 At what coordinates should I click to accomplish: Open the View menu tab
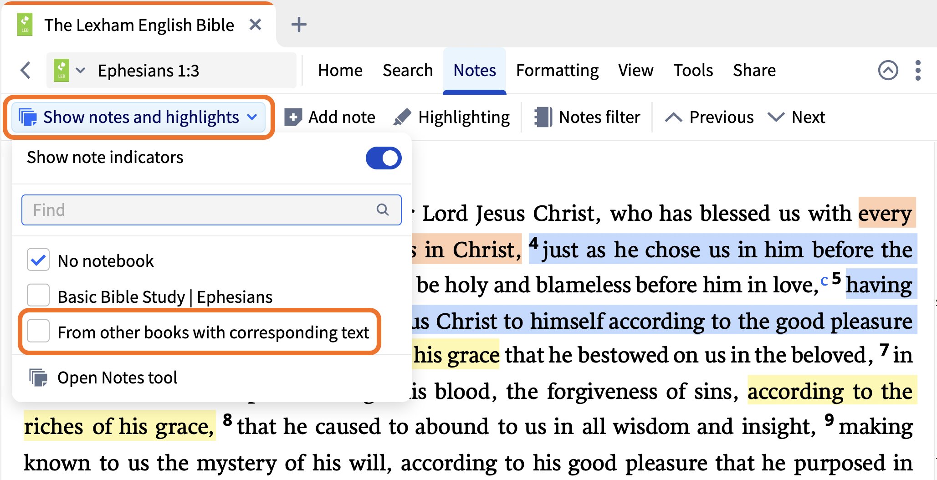(x=636, y=71)
